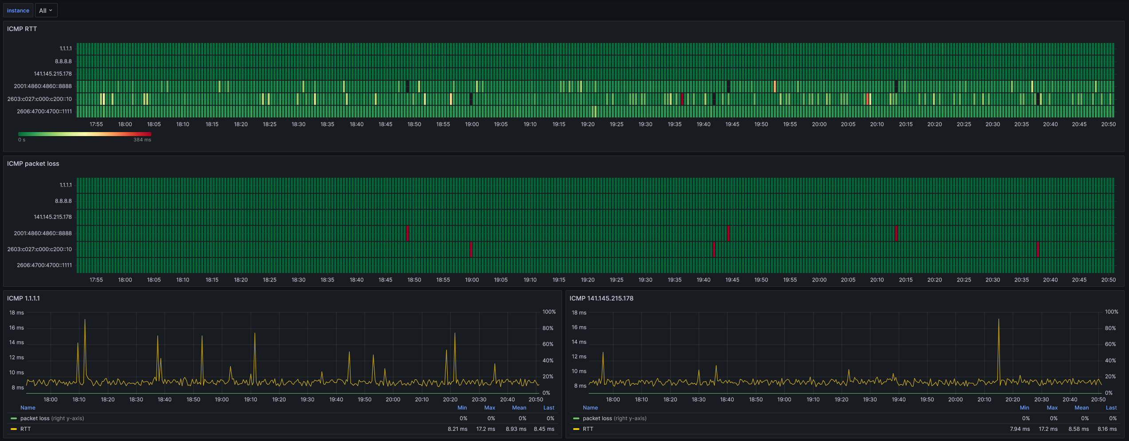Sort ICMP 1.1.1.1 legend by Min

point(462,408)
